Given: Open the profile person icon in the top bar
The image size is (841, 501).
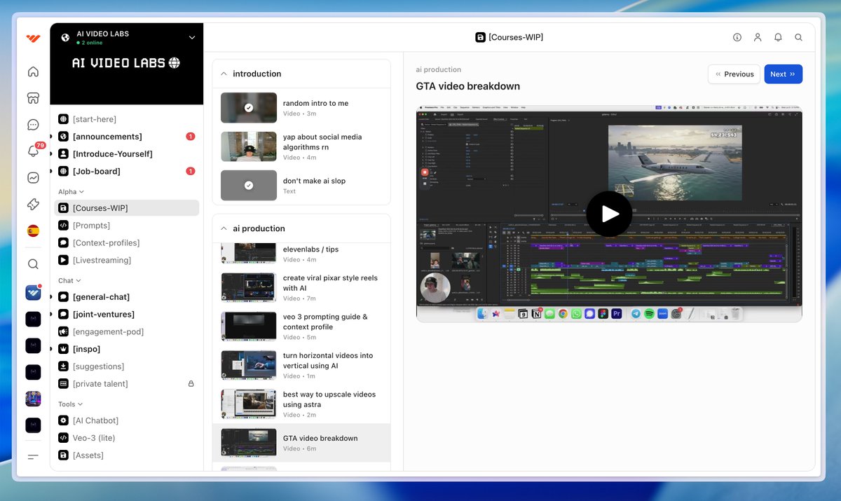Looking at the screenshot, I should [x=758, y=37].
